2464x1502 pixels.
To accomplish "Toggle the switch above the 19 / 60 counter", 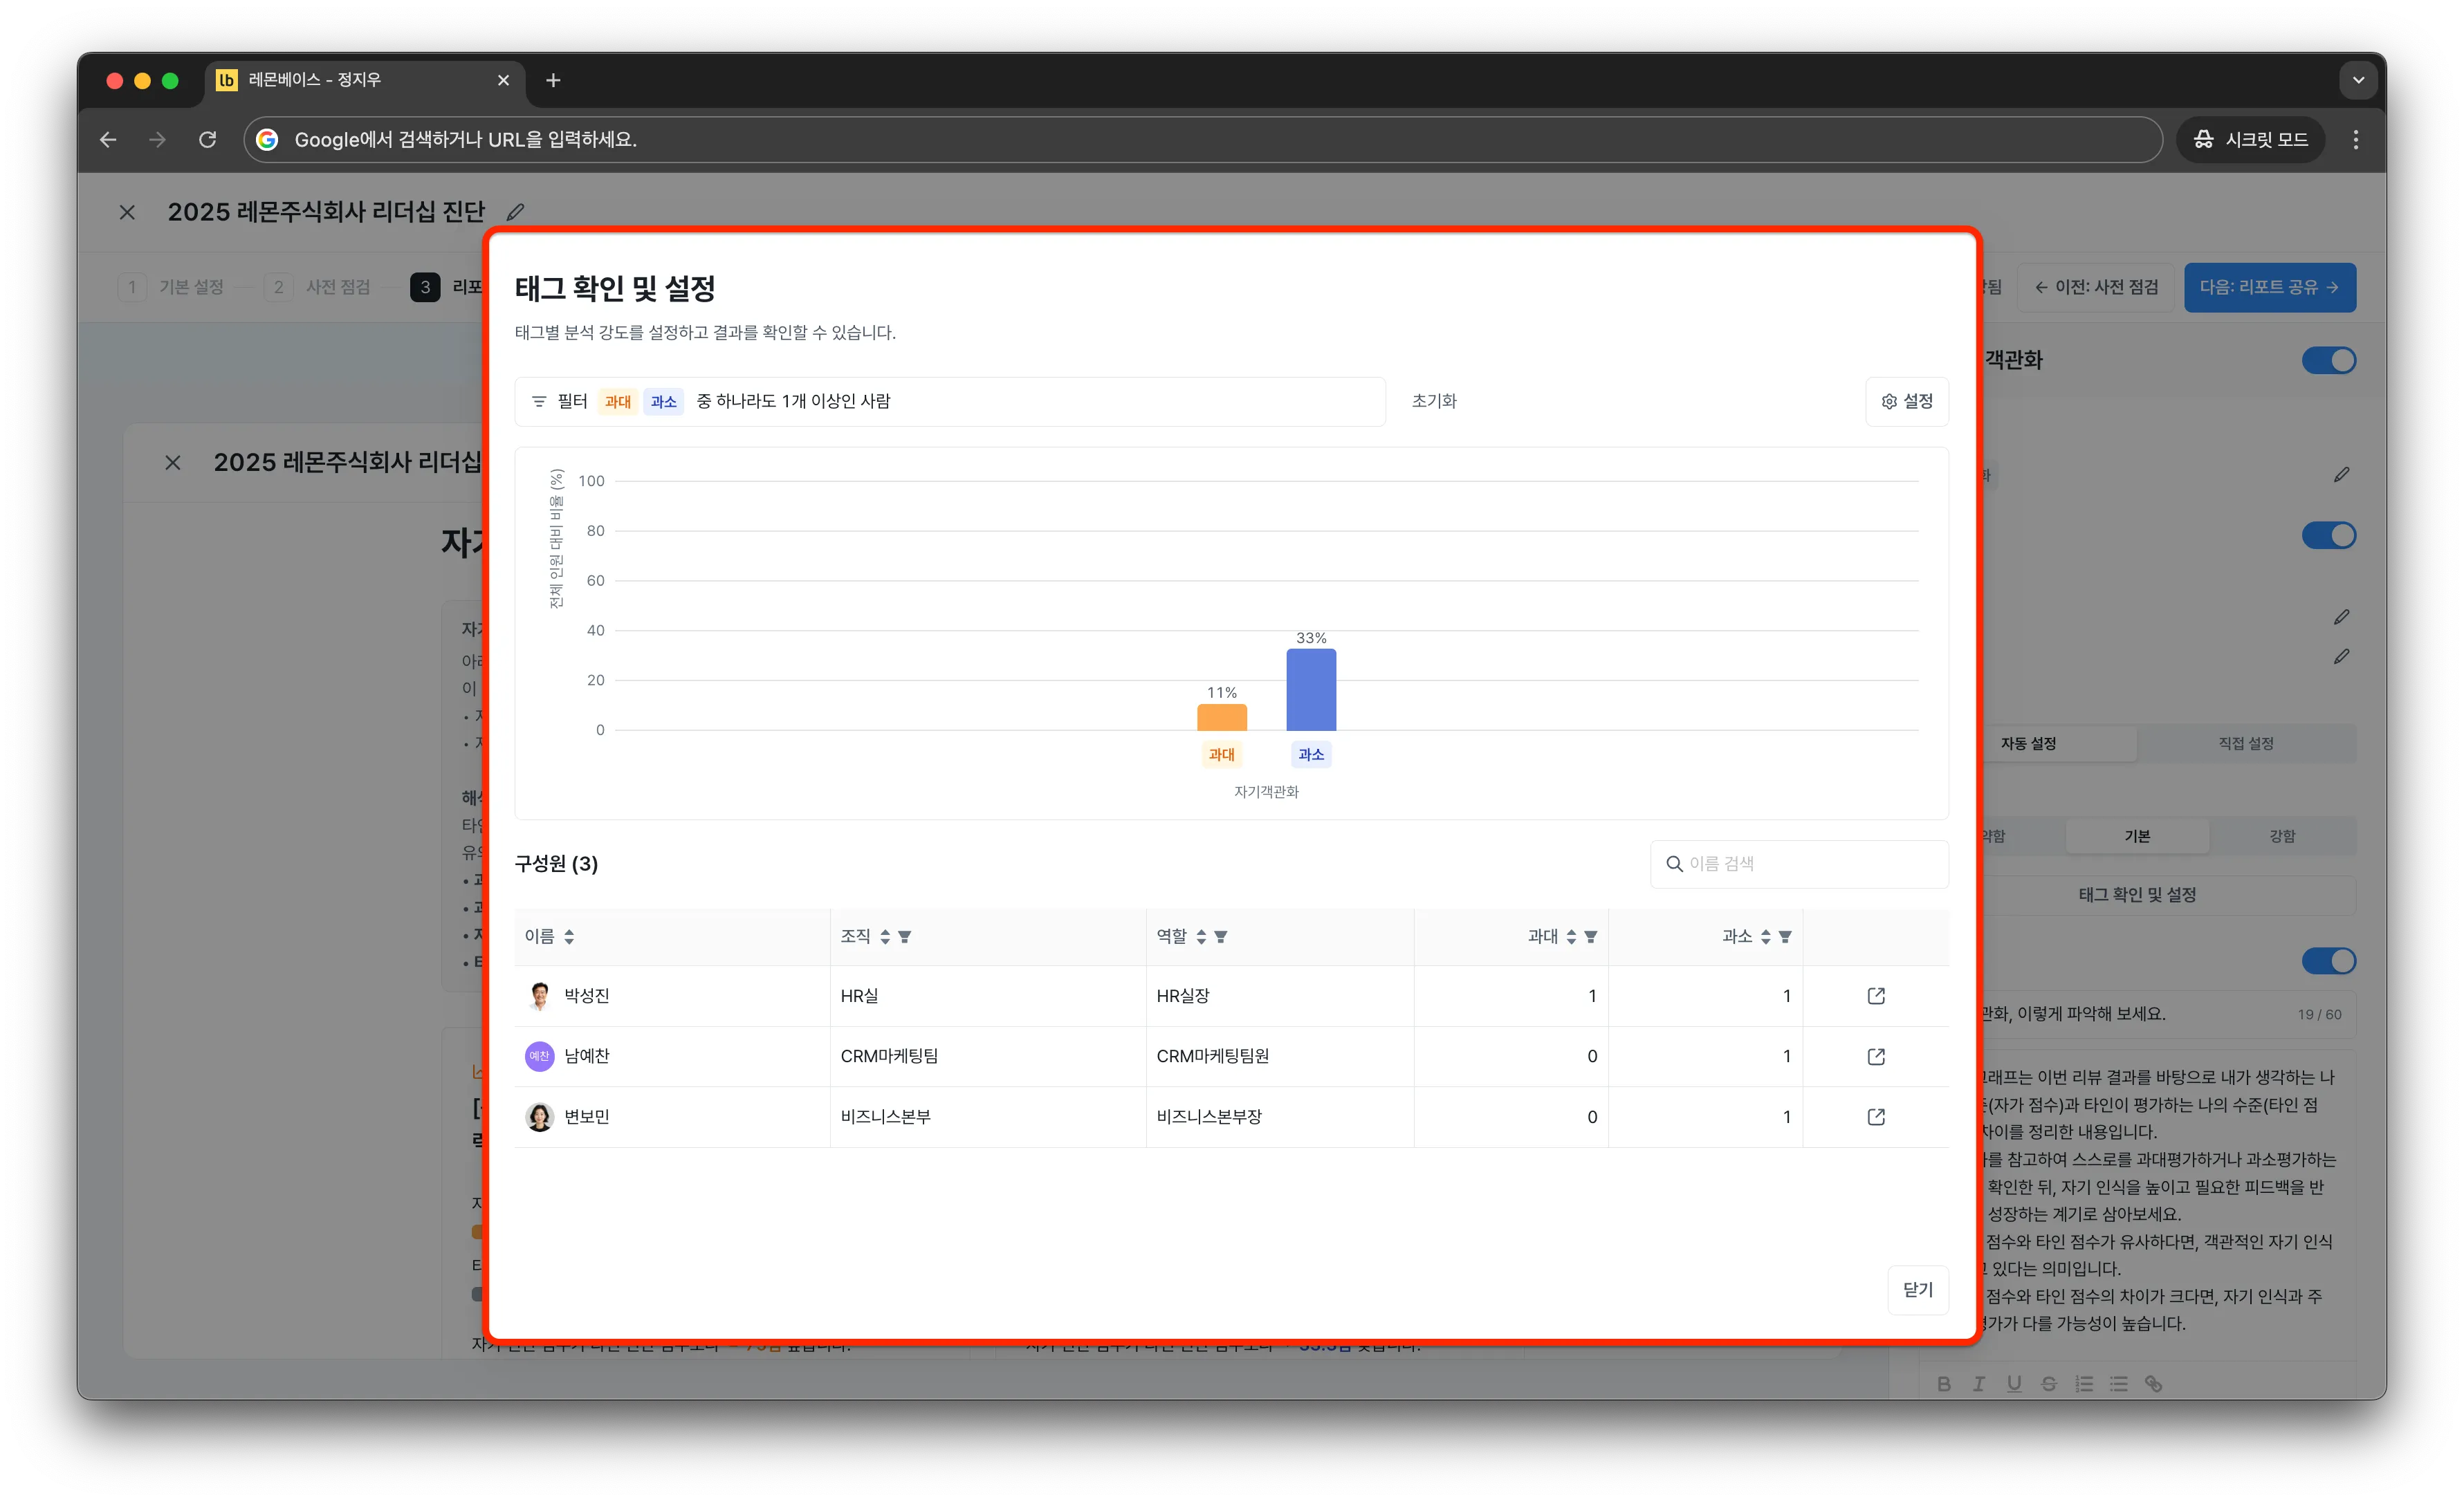I will 2328,961.
